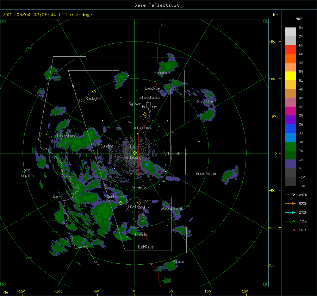Click the isolated echo east of Drumheller
Viewport: 317px width, 296px height.
click(x=230, y=175)
